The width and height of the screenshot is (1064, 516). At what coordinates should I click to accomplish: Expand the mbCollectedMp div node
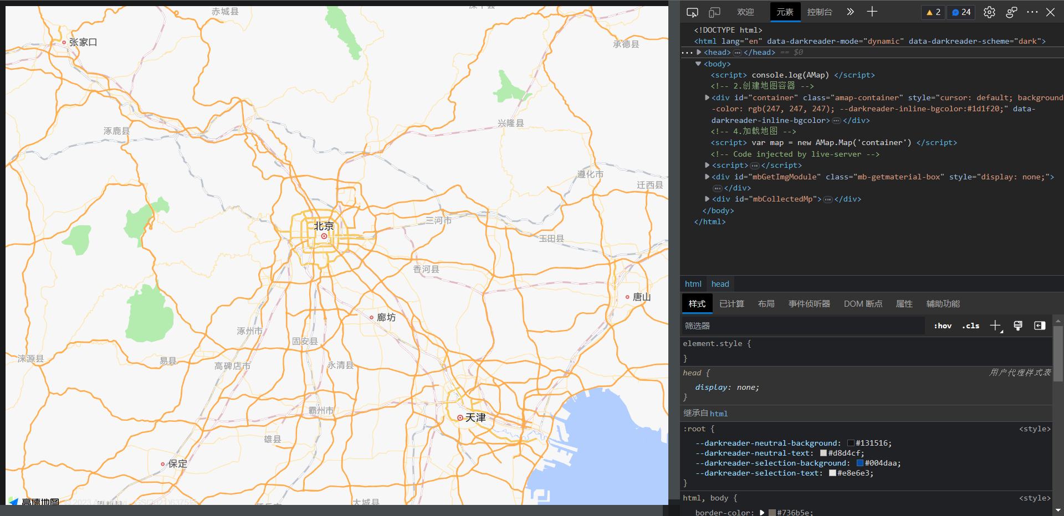coord(707,199)
